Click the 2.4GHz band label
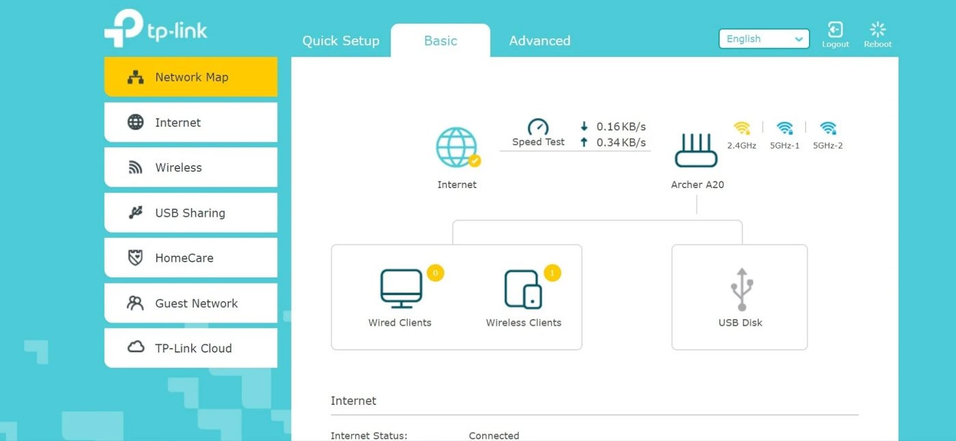 click(742, 146)
